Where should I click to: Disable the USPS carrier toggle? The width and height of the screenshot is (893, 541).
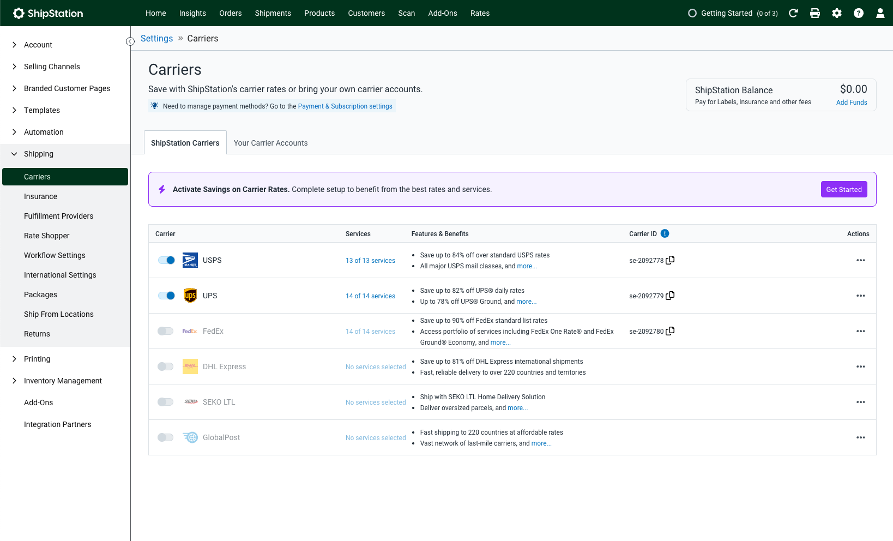coord(166,260)
